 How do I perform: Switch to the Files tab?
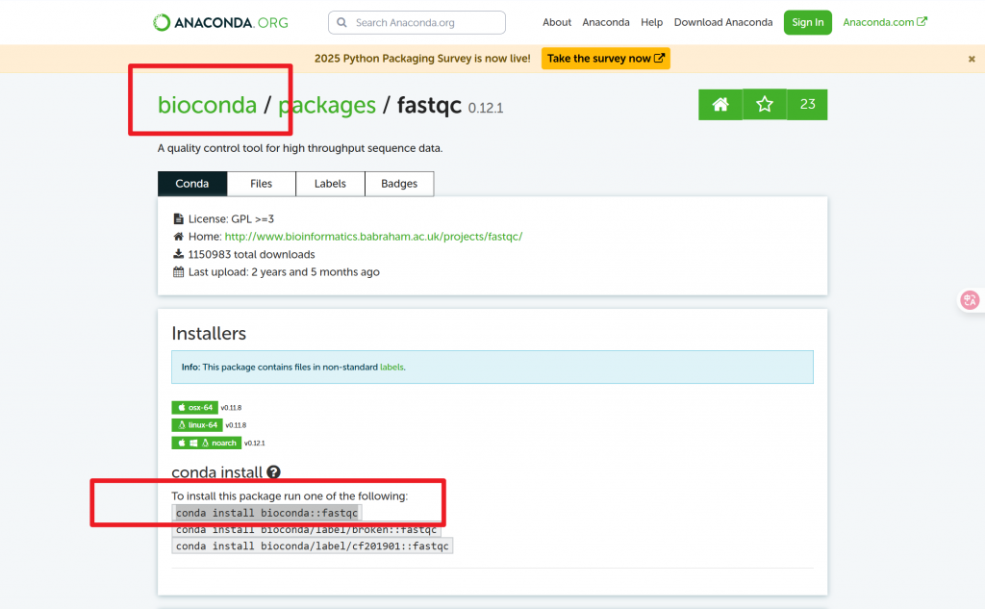pyautogui.click(x=262, y=184)
